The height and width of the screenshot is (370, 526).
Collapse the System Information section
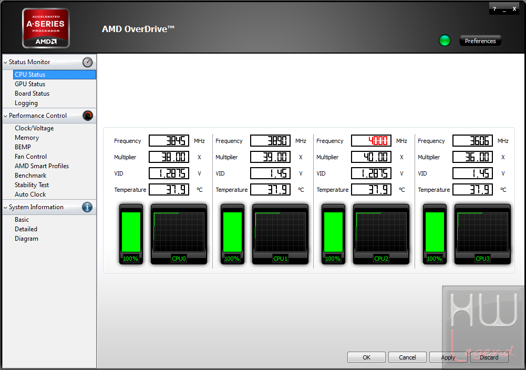[5, 208]
